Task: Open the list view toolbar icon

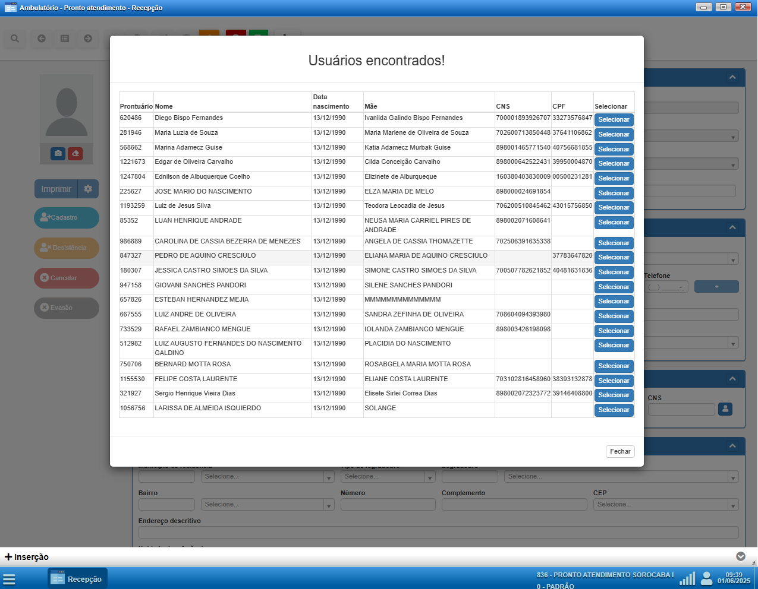Action: [x=65, y=39]
